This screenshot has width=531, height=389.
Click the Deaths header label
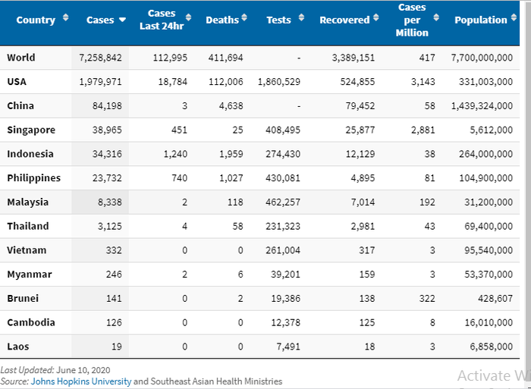click(222, 20)
